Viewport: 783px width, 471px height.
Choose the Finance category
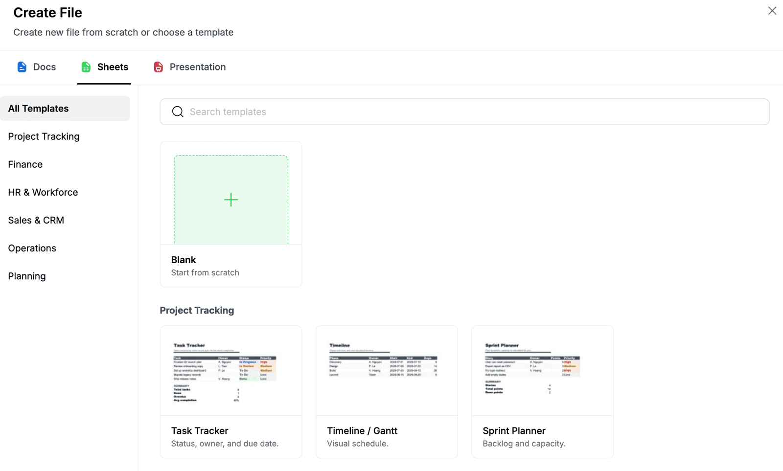pyautogui.click(x=65, y=164)
